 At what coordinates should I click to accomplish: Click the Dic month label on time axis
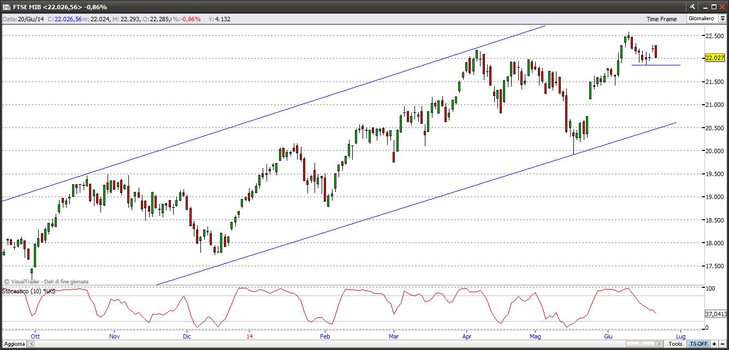pos(187,337)
